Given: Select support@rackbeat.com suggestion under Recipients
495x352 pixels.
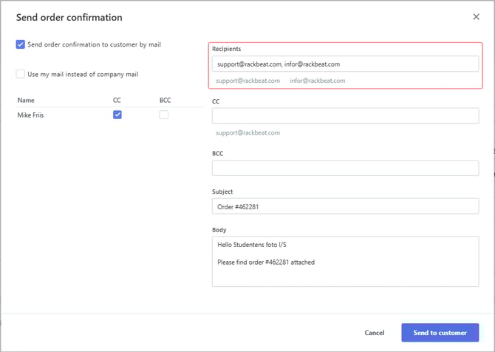Looking at the screenshot, I should pos(247,81).
